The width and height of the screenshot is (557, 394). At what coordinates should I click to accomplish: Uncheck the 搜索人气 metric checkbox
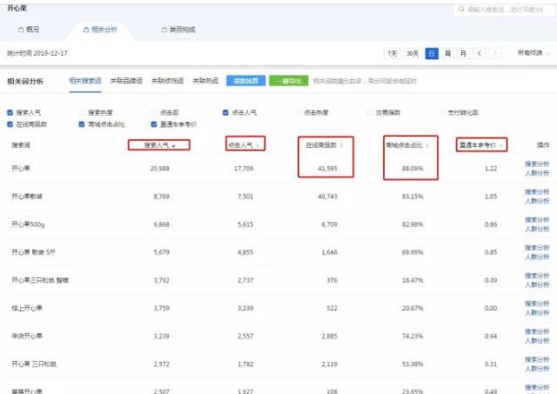tap(10, 112)
